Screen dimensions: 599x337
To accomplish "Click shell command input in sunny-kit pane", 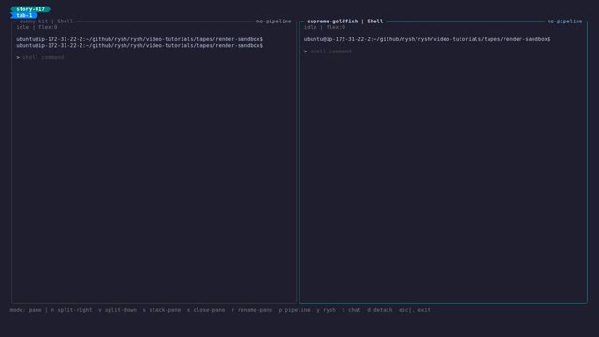I will click(43, 57).
